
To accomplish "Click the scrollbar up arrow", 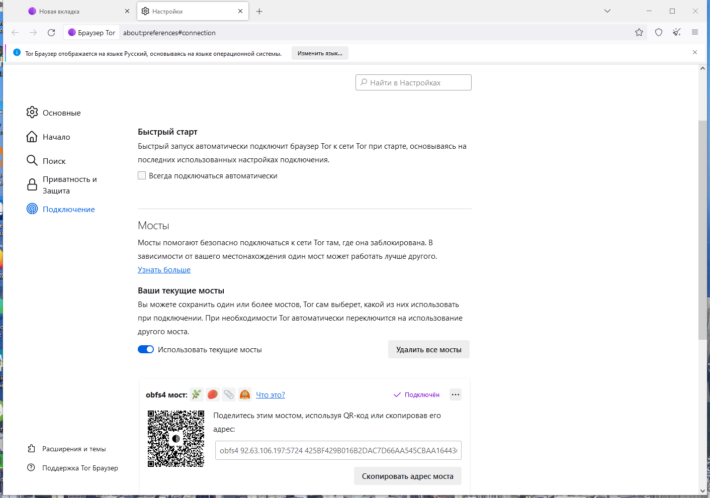I will tap(702, 68).
